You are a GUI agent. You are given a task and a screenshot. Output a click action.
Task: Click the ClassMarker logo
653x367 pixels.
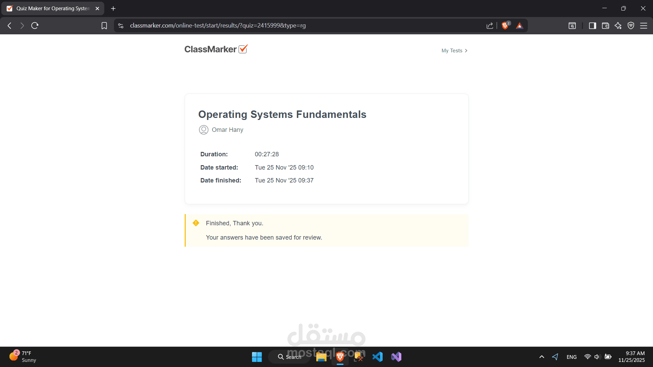pos(216,49)
